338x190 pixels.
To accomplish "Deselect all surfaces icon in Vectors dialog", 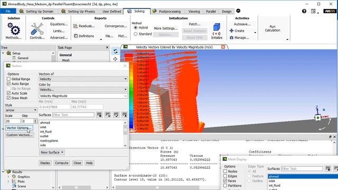I will [x=125, y=115].
